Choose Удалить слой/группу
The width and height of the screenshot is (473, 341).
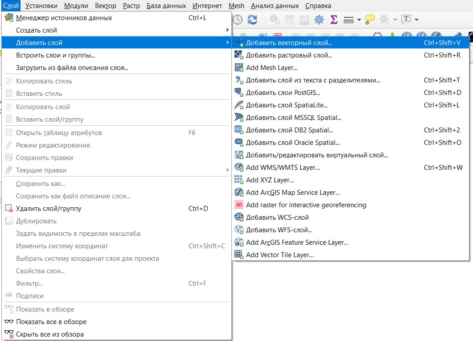coord(116,208)
